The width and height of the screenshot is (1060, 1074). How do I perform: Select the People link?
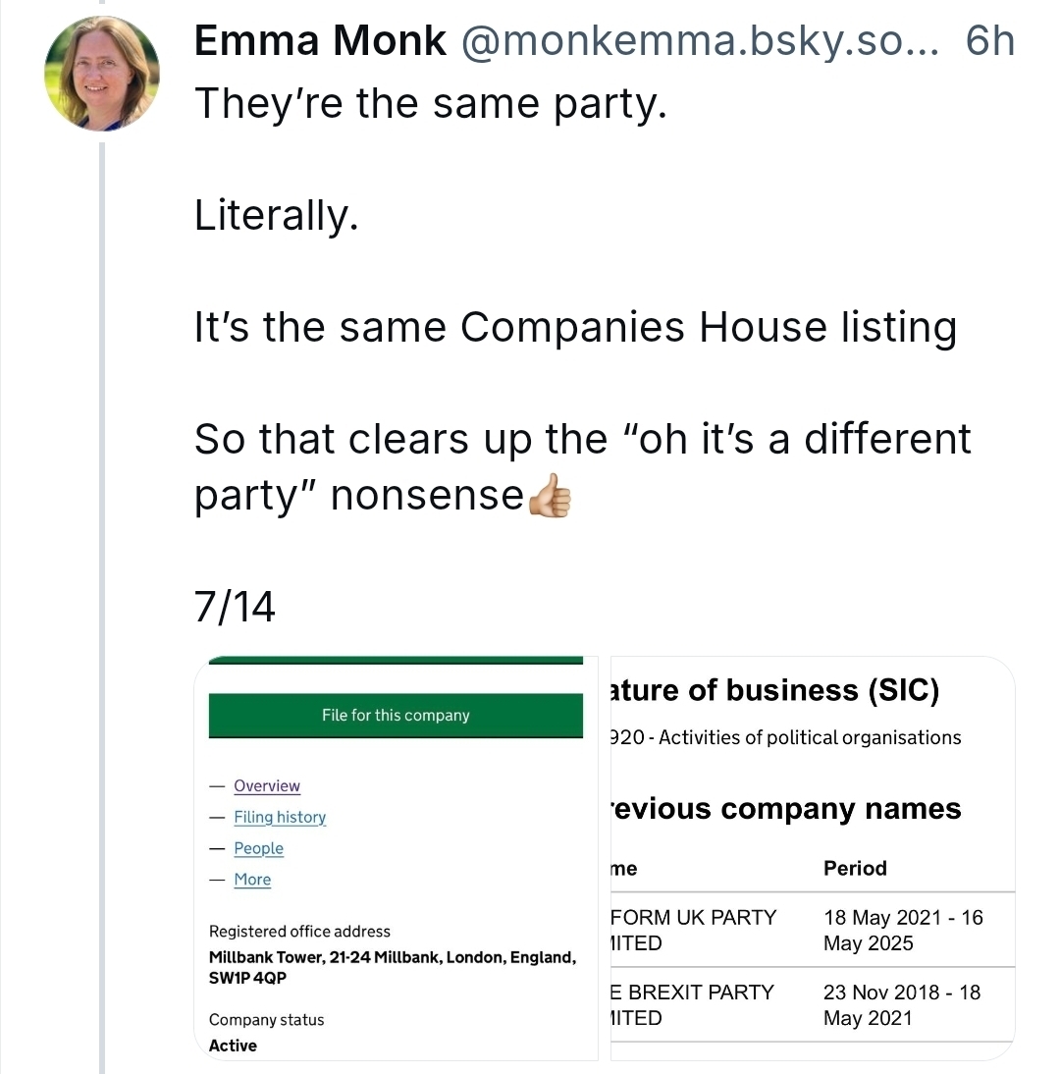[x=258, y=849]
